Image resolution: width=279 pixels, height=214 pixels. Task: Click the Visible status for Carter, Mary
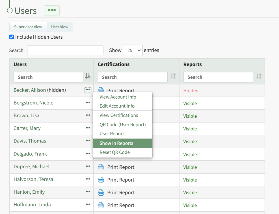190,129
